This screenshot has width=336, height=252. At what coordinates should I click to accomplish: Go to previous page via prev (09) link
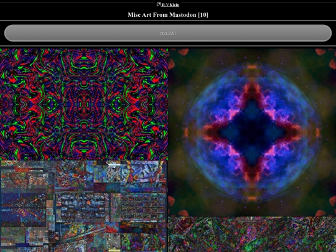(168, 33)
